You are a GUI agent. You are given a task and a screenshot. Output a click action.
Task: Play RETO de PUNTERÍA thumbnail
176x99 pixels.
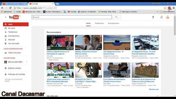(x=60, y=70)
